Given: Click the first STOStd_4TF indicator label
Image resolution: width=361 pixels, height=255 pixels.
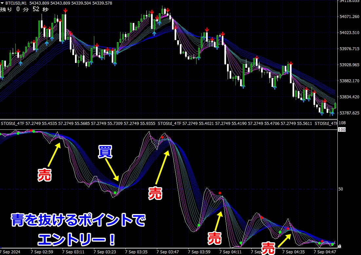Looking at the screenshot, I should coord(12,124).
